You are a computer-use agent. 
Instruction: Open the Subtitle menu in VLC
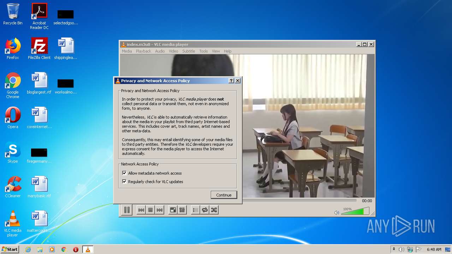[x=189, y=51]
